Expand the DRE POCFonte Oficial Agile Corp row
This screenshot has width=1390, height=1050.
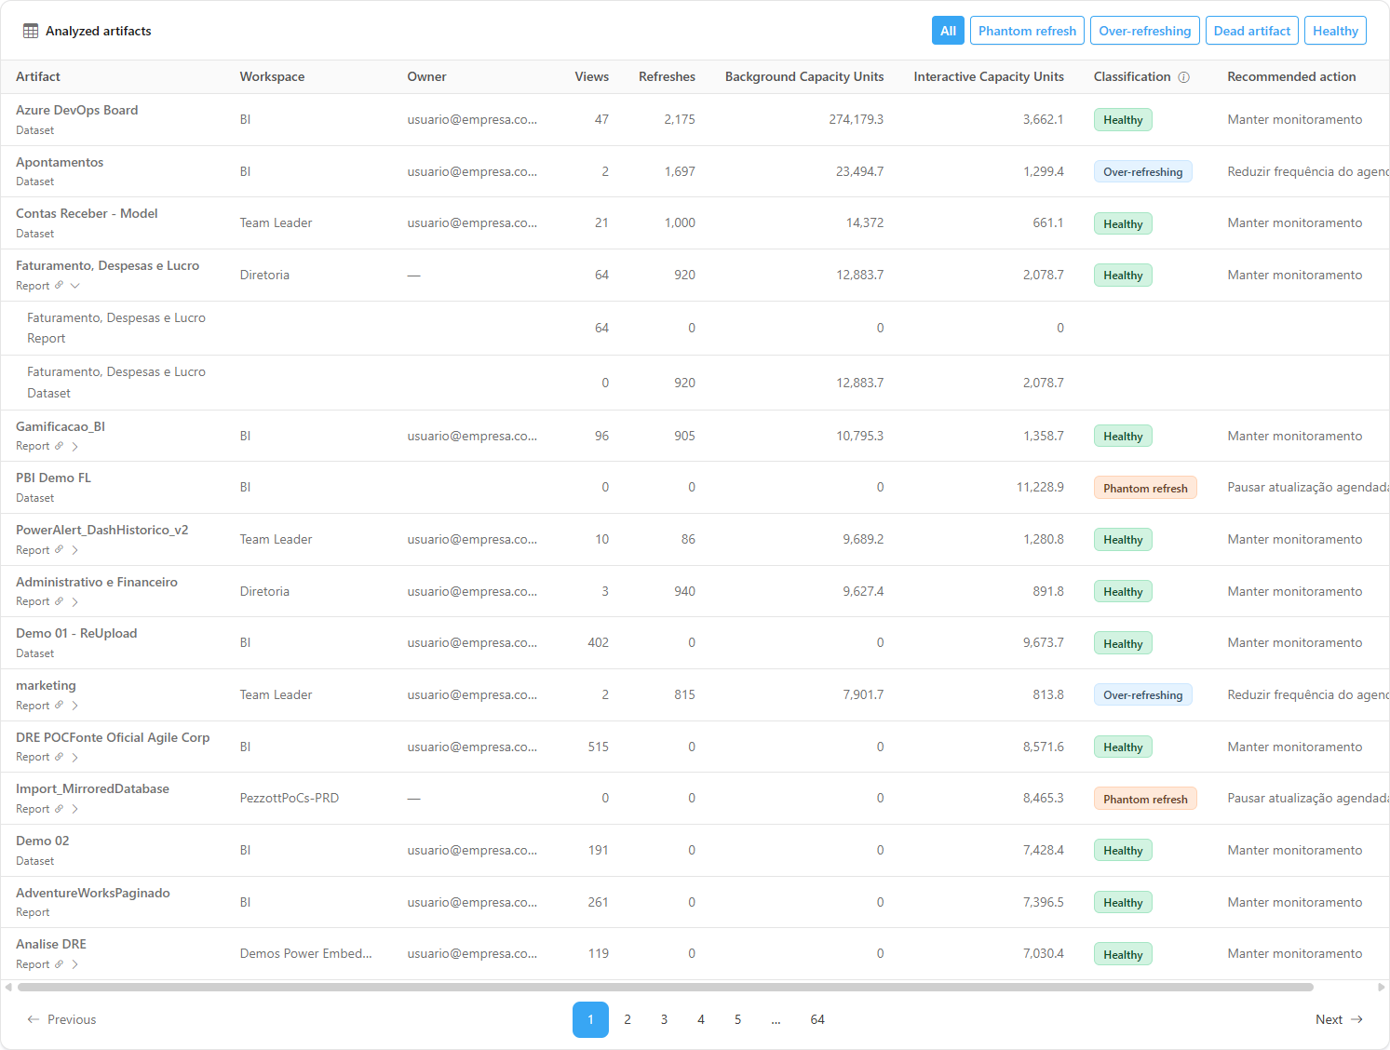(75, 758)
